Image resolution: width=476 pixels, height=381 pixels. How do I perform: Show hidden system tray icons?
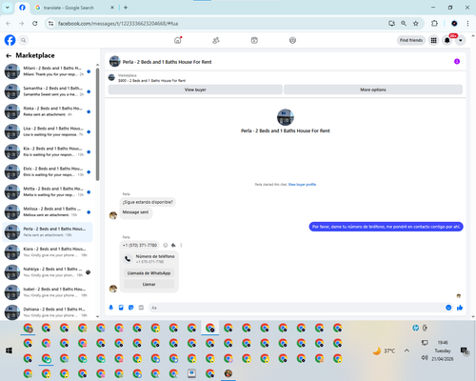coord(407,351)
